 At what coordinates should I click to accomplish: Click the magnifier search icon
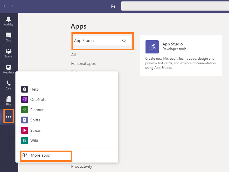(x=124, y=41)
